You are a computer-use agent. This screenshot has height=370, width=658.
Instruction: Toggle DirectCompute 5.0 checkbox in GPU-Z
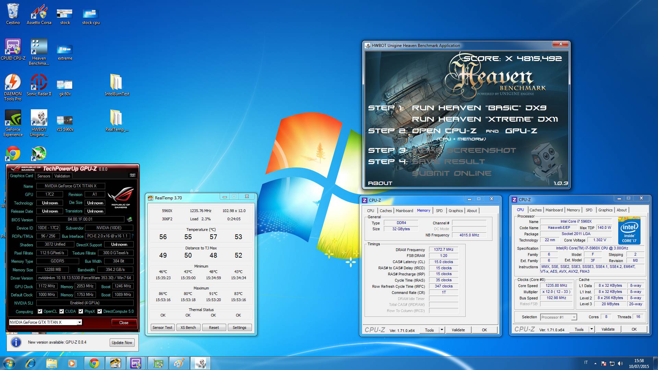click(100, 311)
